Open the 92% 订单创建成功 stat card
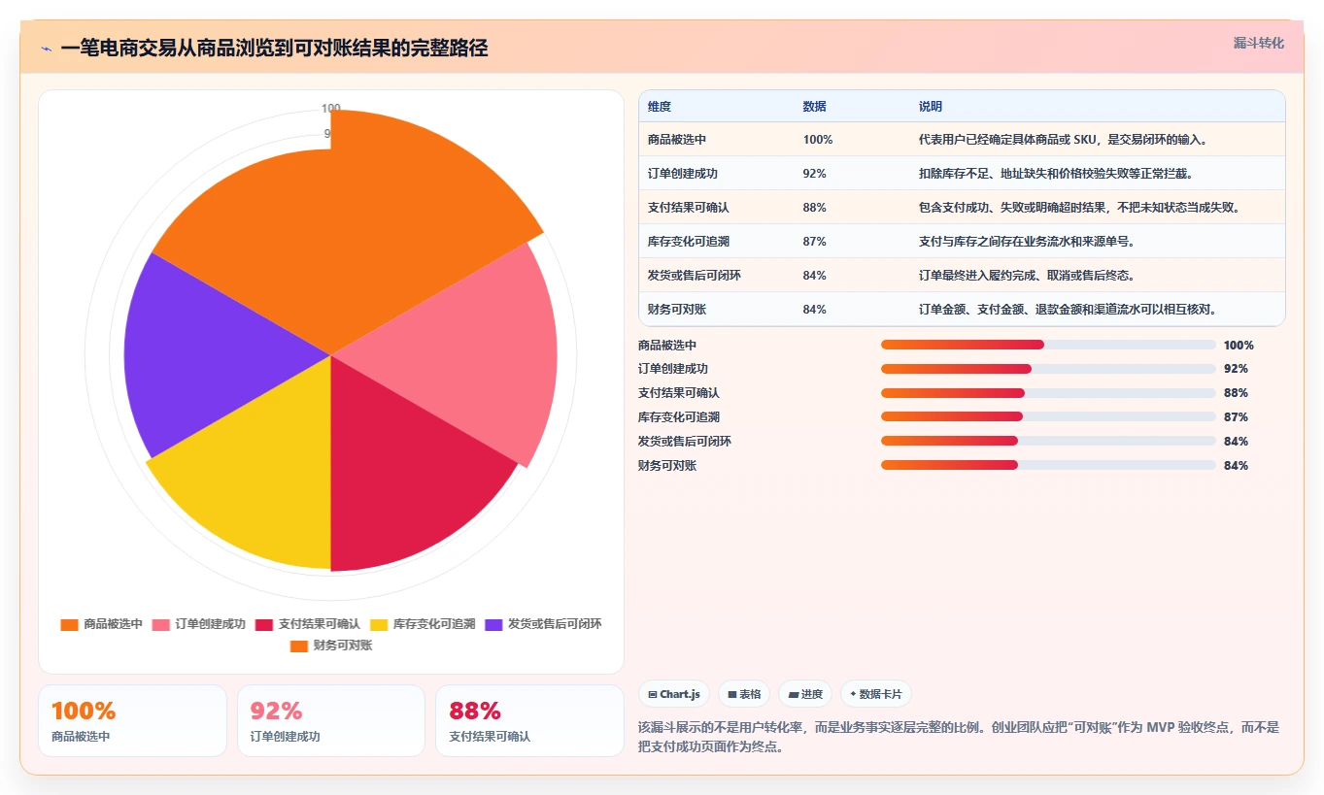The image size is (1324, 795). tap(331, 720)
